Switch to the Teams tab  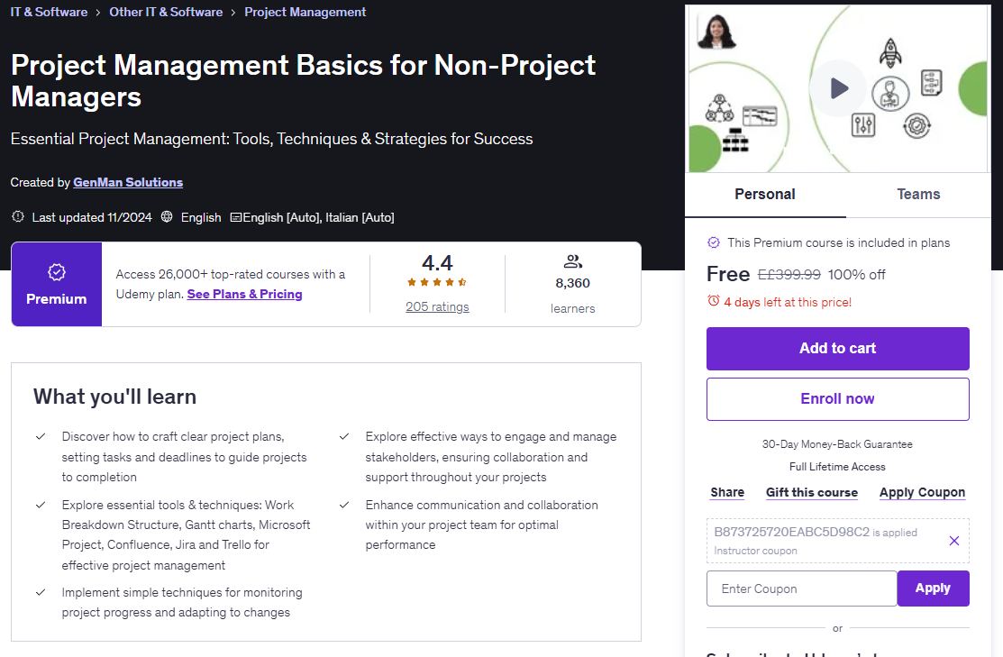[x=918, y=195]
